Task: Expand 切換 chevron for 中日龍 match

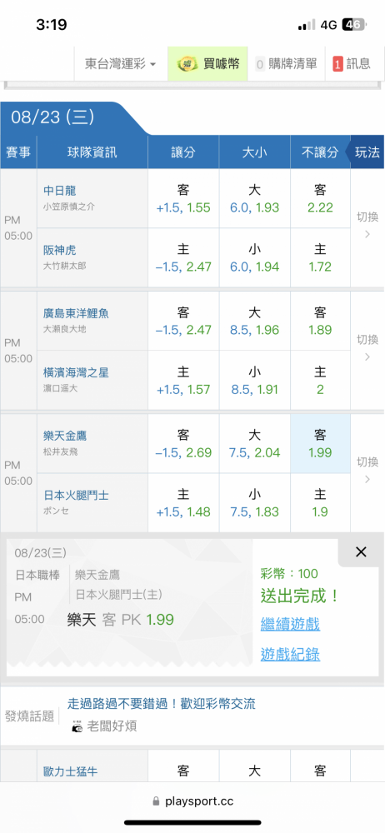Action: tap(367, 227)
